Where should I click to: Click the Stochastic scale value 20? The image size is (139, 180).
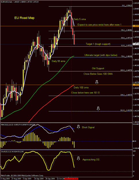(x=134, y=172)
